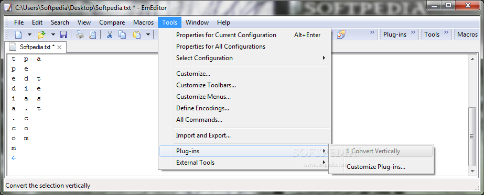Click the Print Preview icon

(93, 35)
